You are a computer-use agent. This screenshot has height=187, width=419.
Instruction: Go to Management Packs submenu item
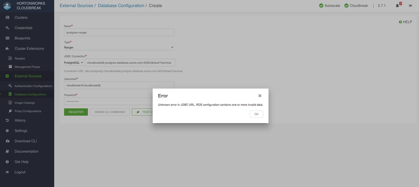(27, 67)
